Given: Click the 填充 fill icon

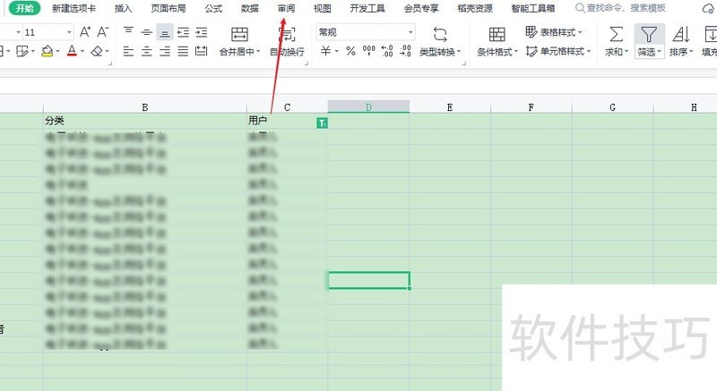Looking at the screenshot, I should click(x=711, y=34).
